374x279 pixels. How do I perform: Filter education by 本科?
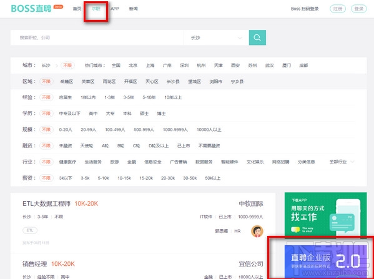127,114
